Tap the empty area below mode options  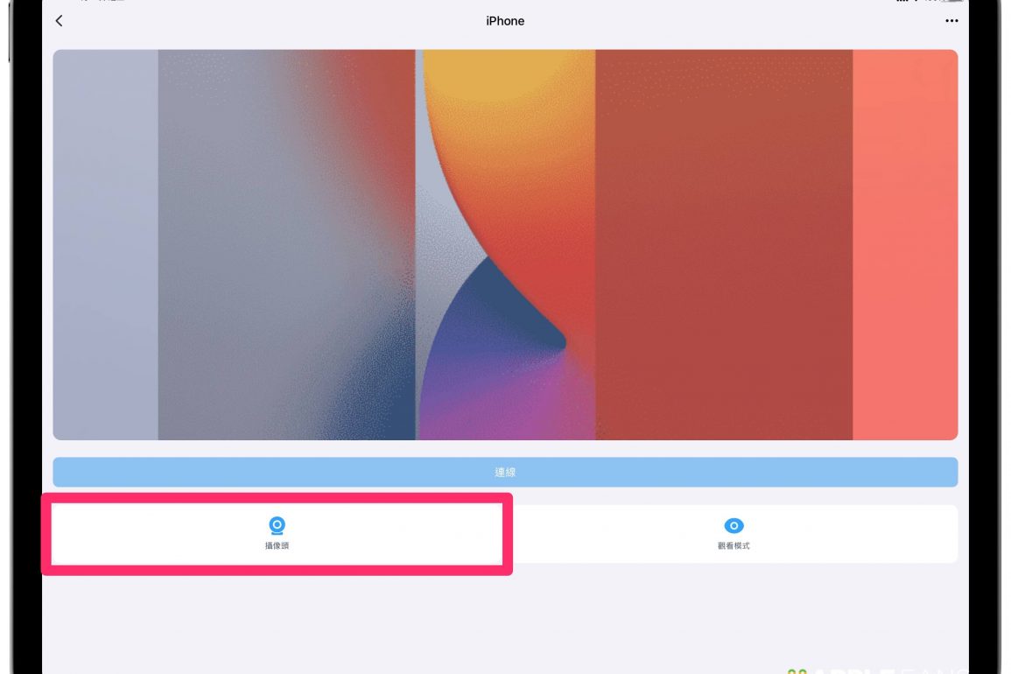[506, 619]
